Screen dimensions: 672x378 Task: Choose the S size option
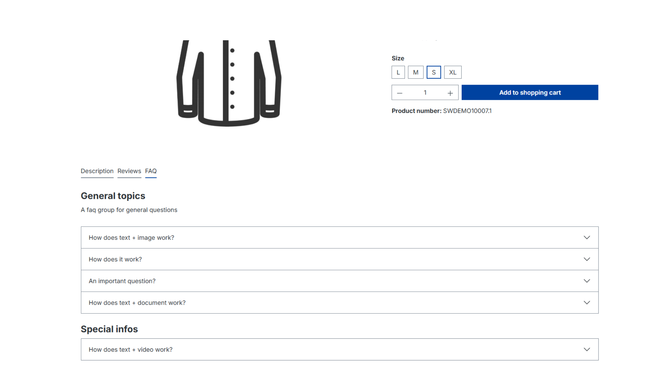(434, 72)
